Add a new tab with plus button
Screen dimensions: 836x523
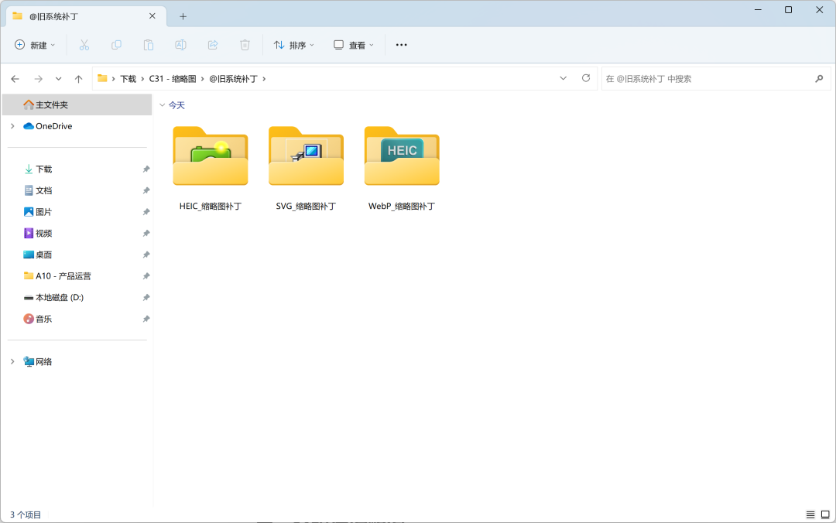click(x=183, y=16)
